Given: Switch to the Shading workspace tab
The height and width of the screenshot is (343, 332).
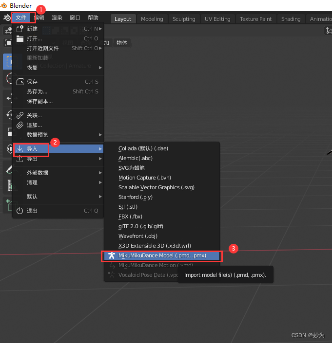Looking at the screenshot, I should (x=291, y=19).
